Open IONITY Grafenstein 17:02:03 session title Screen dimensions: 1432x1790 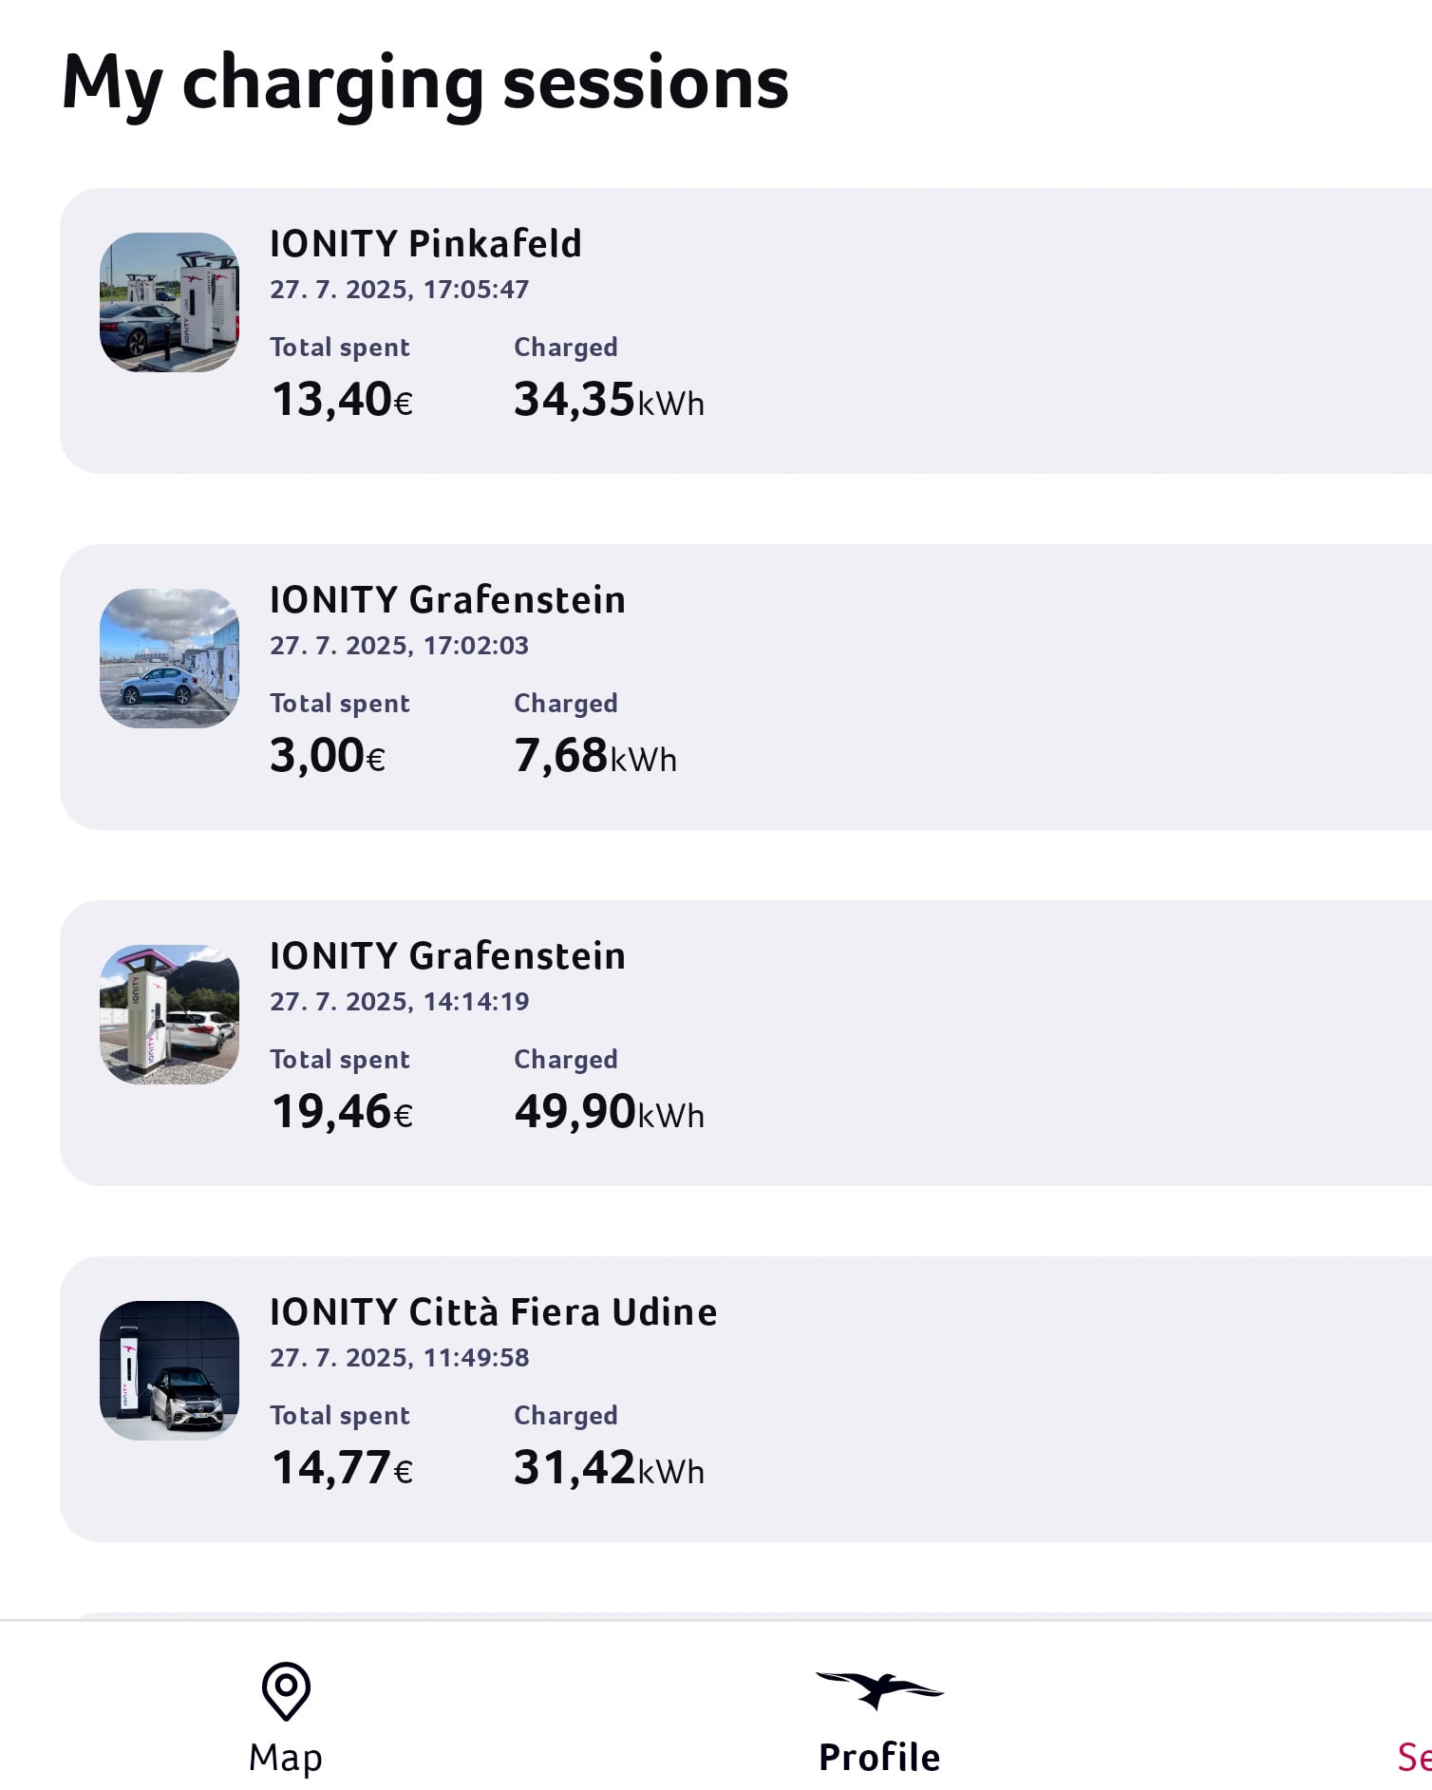(447, 600)
